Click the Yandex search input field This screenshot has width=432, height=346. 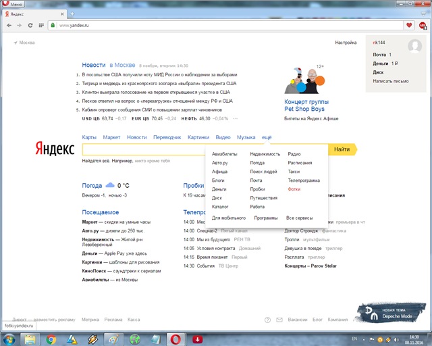(x=144, y=149)
